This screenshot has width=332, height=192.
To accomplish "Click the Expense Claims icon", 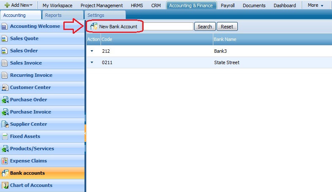I will point(5,161).
